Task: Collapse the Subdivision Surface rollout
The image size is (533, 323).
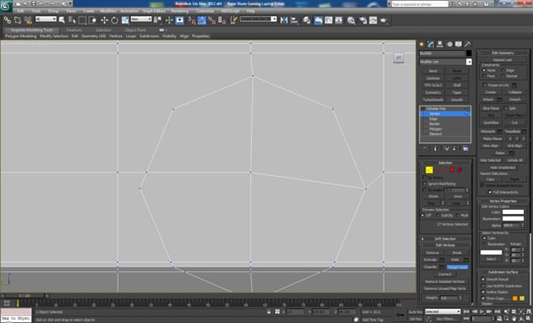Action: click(x=503, y=272)
